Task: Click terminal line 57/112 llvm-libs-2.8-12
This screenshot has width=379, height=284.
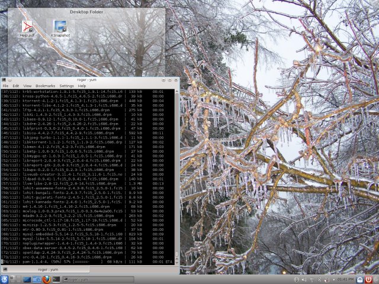Action: (82, 183)
